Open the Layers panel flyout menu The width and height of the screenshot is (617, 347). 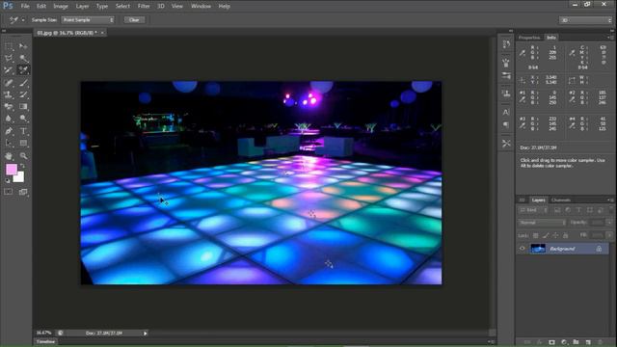tap(609, 200)
